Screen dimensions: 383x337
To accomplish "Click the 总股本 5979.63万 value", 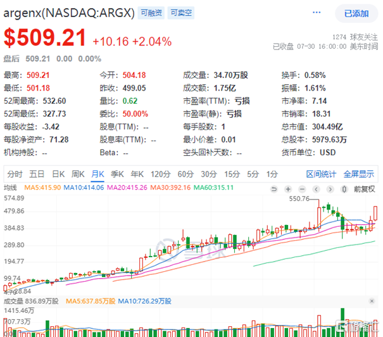I will (329, 140).
